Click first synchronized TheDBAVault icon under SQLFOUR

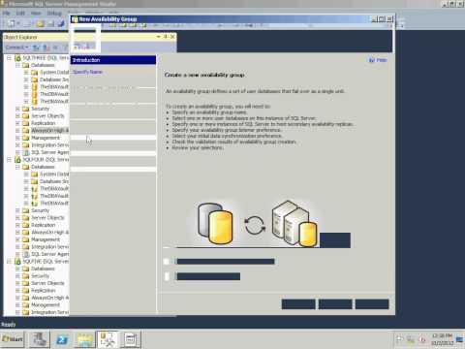click(34, 189)
